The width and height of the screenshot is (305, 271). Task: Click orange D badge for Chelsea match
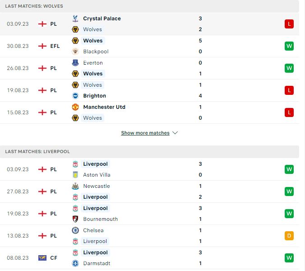tap(289, 236)
